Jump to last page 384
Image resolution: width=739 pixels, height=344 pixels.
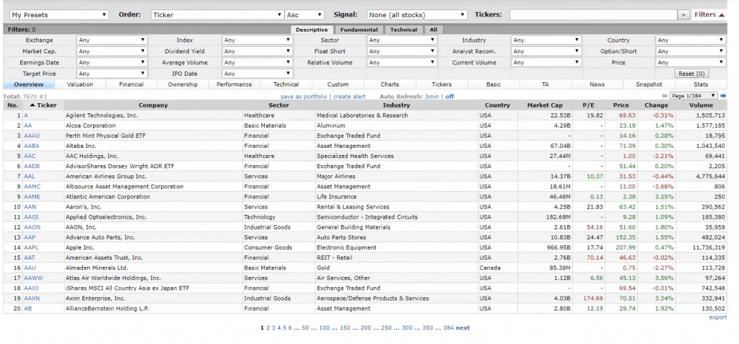click(x=448, y=327)
